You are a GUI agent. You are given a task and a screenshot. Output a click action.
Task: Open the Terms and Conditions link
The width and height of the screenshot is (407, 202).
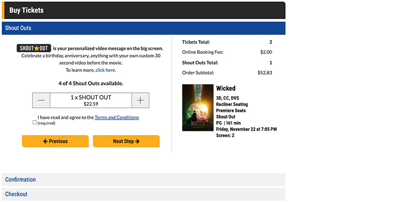coord(117,117)
